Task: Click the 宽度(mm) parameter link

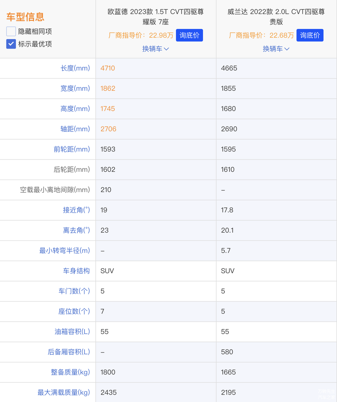Action: pyautogui.click(x=75, y=88)
